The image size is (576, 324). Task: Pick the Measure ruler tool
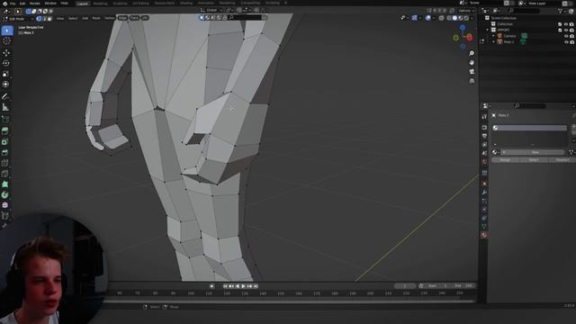(x=5, y=107)
